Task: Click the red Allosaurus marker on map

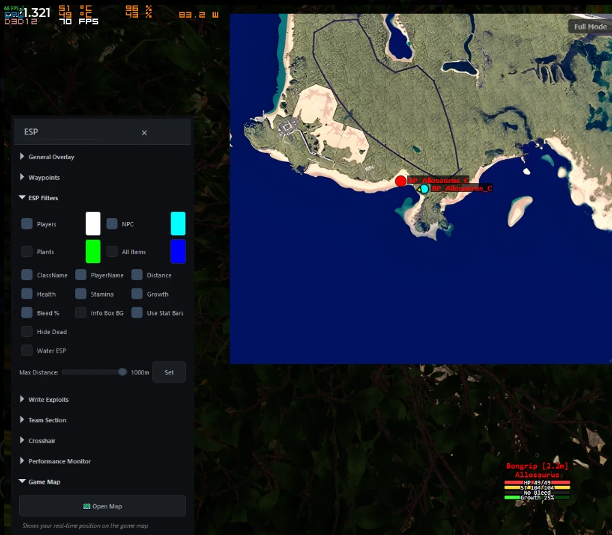Action: (x=400, y=181)
